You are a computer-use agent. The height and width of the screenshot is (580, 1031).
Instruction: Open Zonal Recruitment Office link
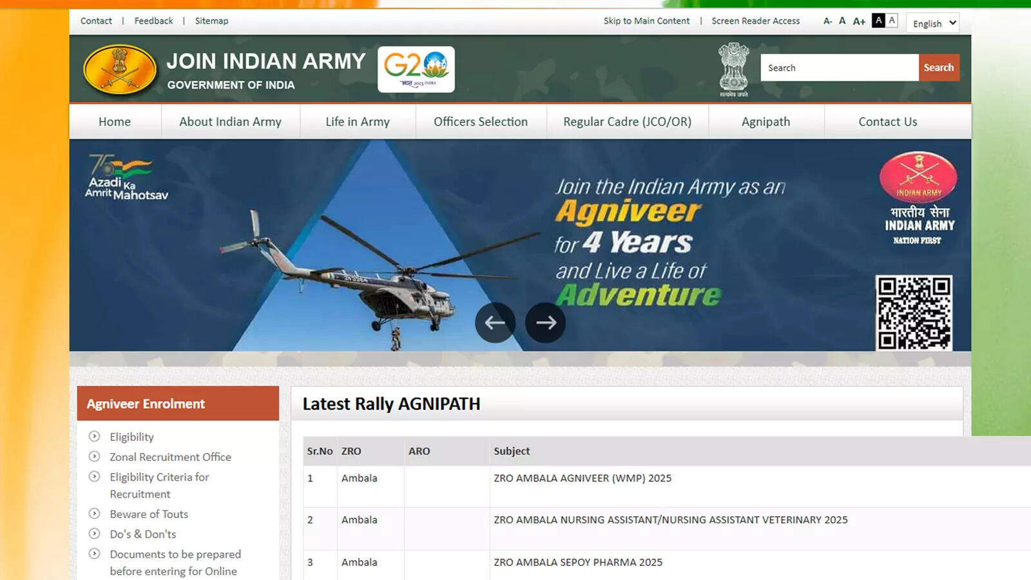click(170, 457)
